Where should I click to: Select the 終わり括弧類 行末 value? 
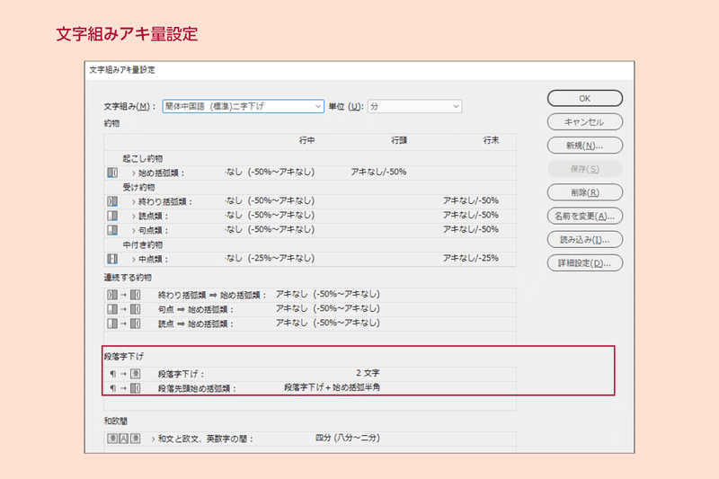(470, 200)
